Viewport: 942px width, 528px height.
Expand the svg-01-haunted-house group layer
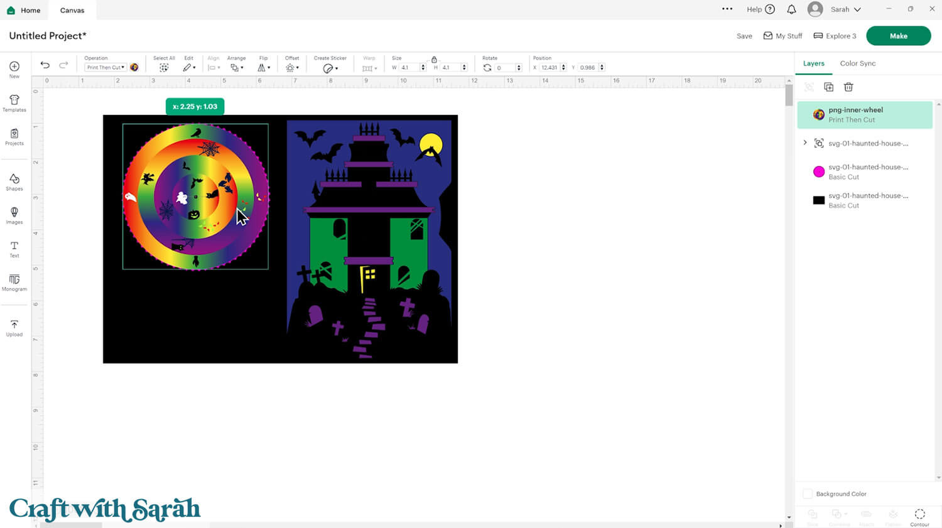pyautogui.click(x=805, y=143)
